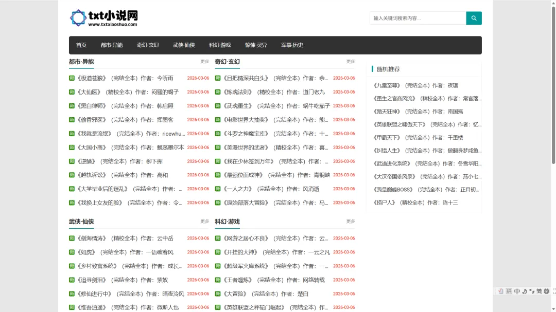Screen dimensions: 556x312
Task: Open novel 《如虎》 by 一语破春风
Action: click(x=125, y=252)
